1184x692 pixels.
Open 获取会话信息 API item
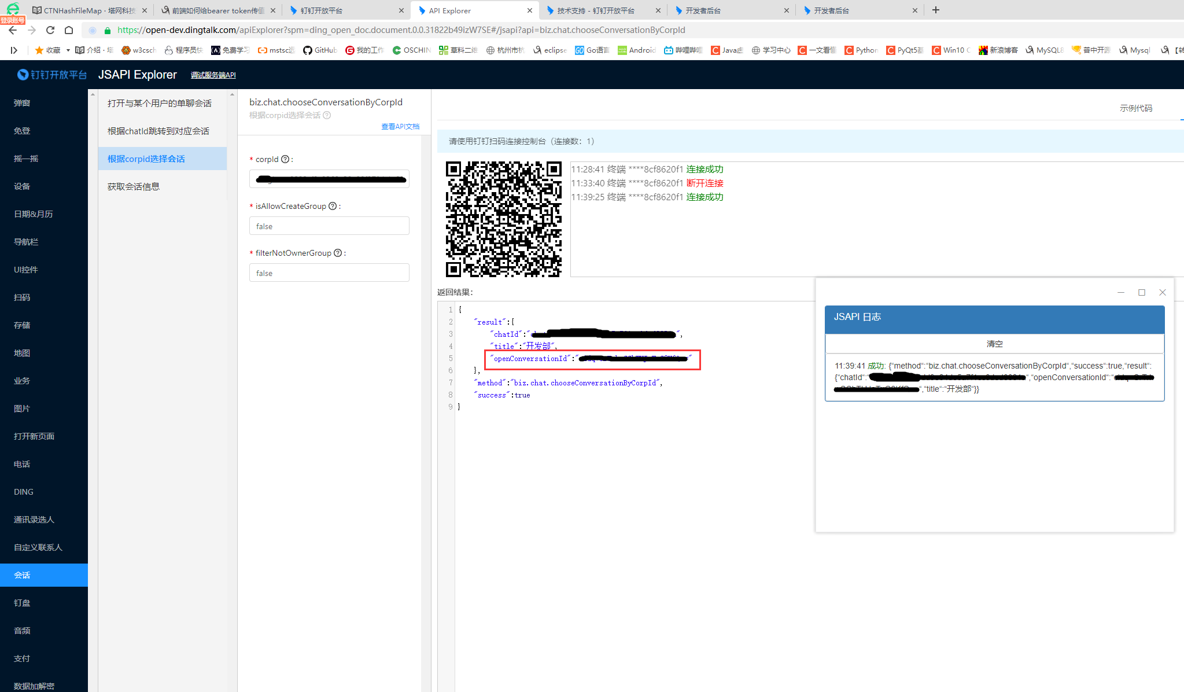[x=163, y=186]
